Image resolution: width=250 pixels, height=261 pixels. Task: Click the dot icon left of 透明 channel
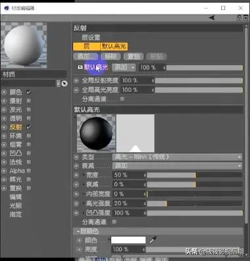4,119
